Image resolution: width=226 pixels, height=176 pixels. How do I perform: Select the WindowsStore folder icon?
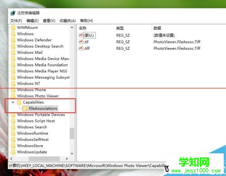13,146
